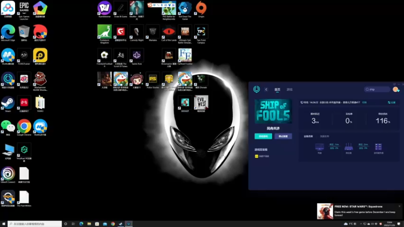Image resolution: width=404 pixels, height=227 pixels.
Task: Select Ultimate Epic Battle Simulator desktop icon
Action: [185, 34]
